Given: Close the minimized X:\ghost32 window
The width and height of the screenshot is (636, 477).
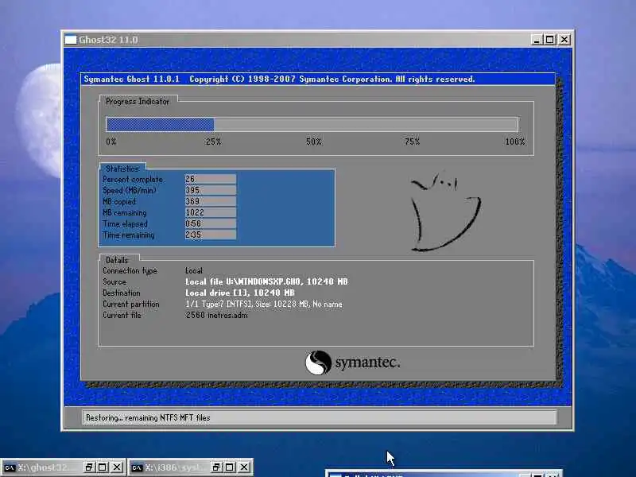Looking at the screenshot, I should (x=117, y=467).
